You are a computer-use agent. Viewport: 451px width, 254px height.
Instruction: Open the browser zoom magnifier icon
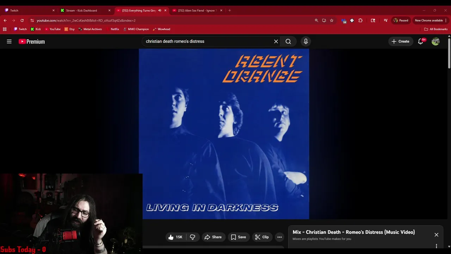tap(316, 20)
